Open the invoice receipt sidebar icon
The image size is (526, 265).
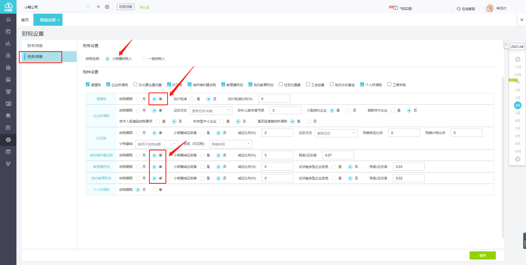pyautogui.click(x=8, y=92)
